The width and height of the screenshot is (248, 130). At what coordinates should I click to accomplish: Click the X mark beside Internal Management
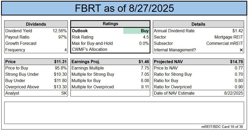(x=241, y=50)
